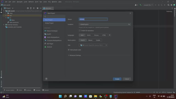The width and height of the screenshot is (176, 99).
Task: Open help question mark in dialog
Action: coord(46,79)
